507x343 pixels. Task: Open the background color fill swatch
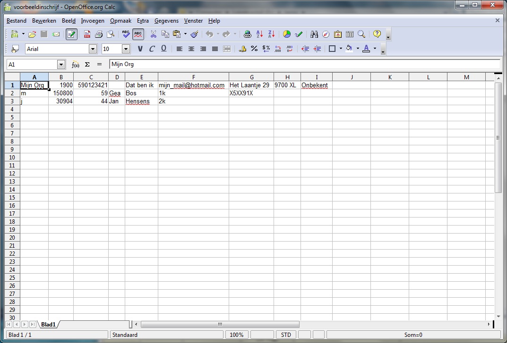click(x=349, y=49)
